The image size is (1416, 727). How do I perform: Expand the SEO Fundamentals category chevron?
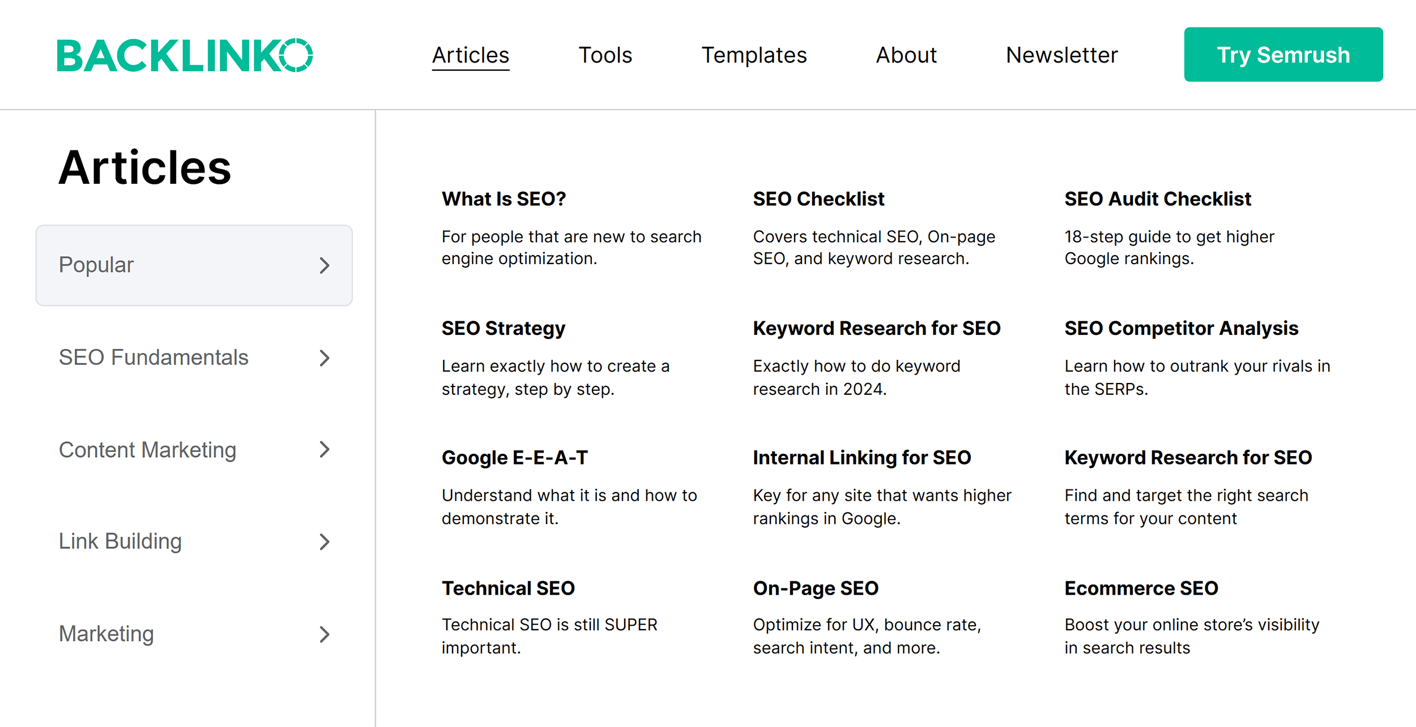pyautogui.click(x=324, y=358)
